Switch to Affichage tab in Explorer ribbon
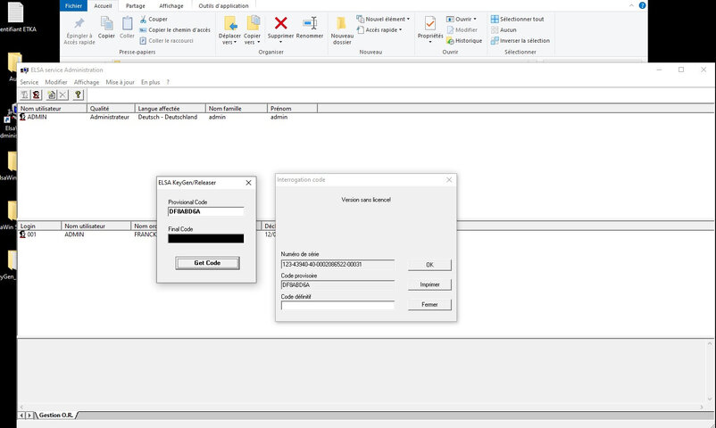The height and width of the screenshot is (428, 716). 171,6
